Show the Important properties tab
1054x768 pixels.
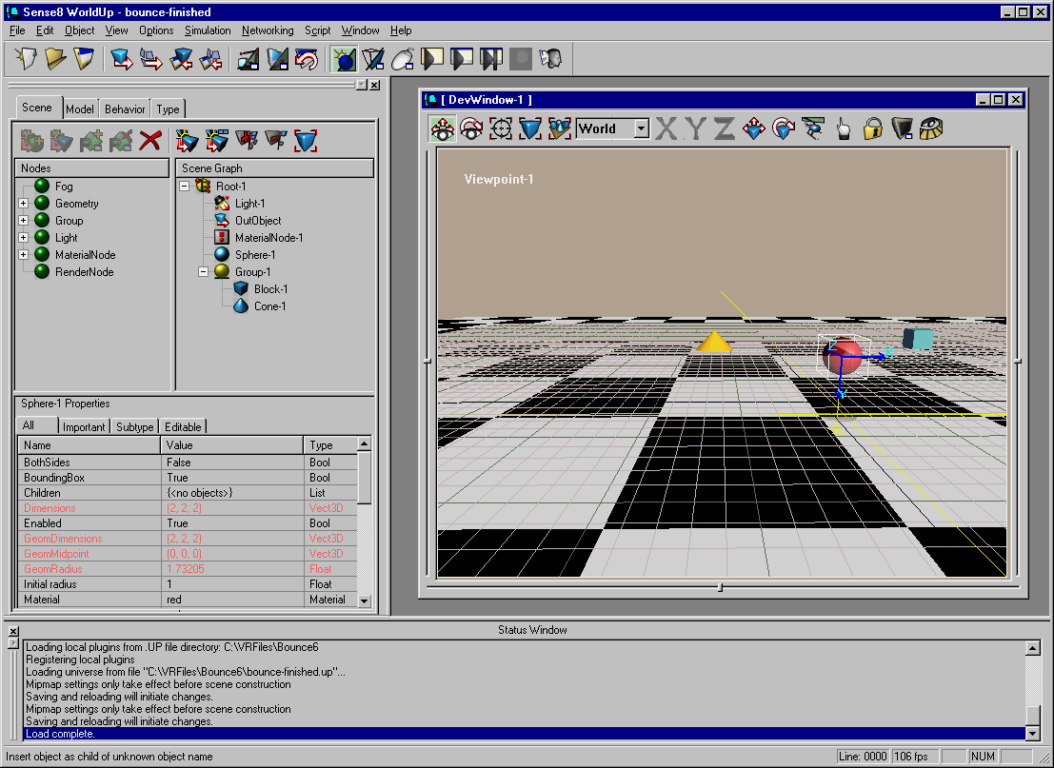point(84,426)
